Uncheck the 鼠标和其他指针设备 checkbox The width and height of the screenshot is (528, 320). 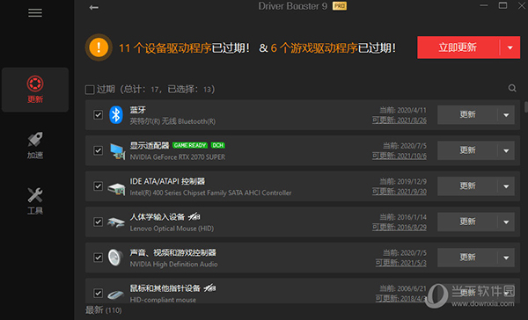(x=98, y=293)
